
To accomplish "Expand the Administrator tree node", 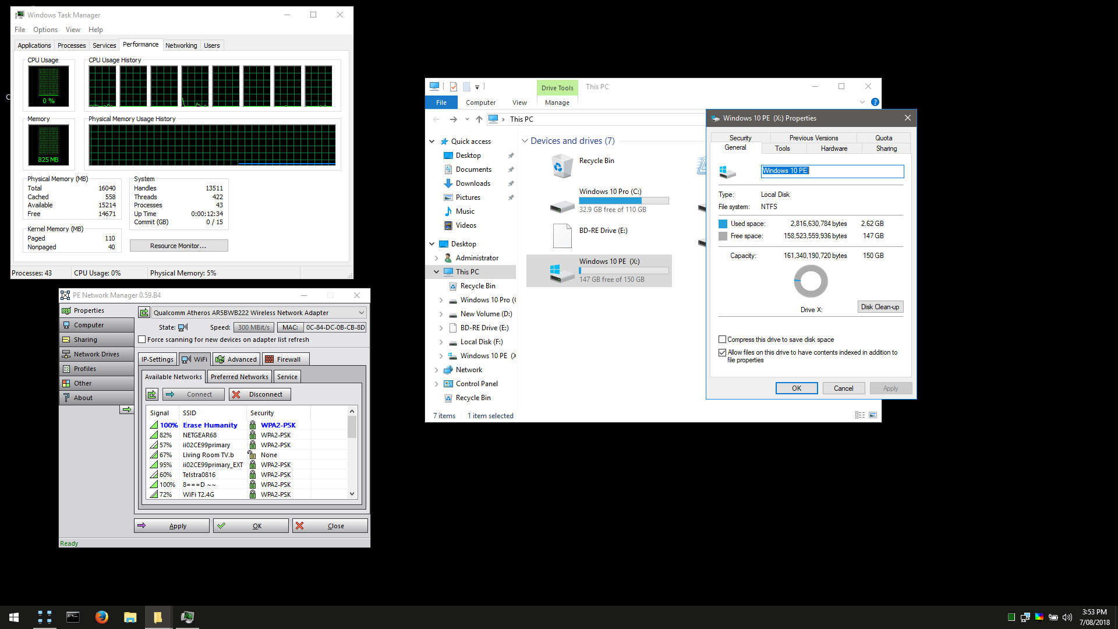I will (x=436, y=258).
